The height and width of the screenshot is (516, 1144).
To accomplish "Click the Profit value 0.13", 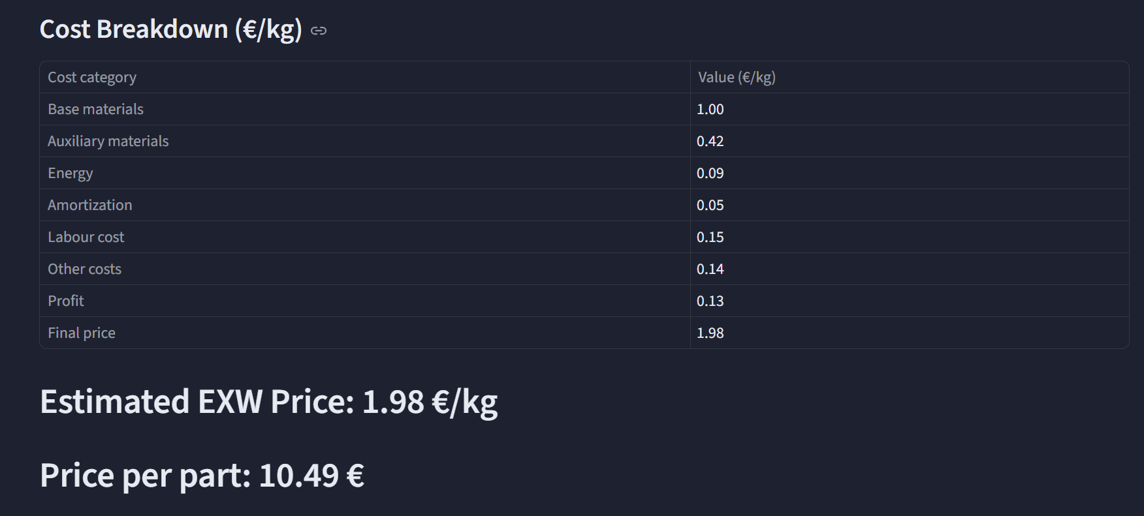I will click(x=710, y=301).
